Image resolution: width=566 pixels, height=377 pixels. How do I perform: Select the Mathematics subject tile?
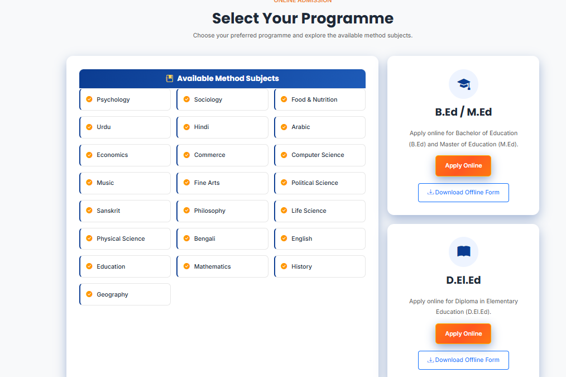coord(222,266)
